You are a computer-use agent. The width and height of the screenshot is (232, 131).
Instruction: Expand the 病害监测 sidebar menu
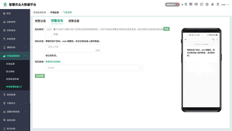coord(15,95)
